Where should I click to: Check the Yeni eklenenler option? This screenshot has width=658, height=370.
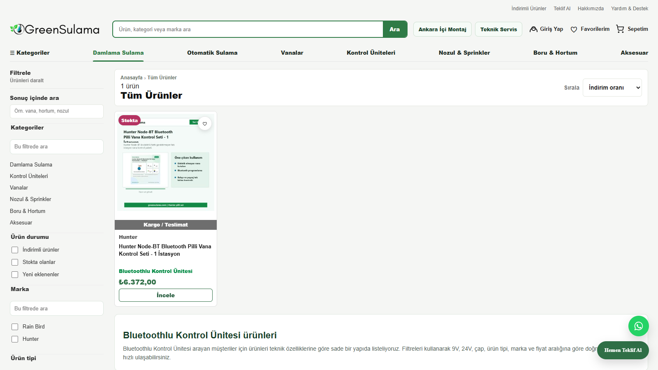point(15,275)
